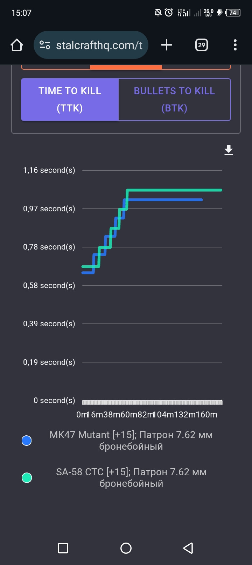Open the tab switcher showing 29 tabs
This screenshot has width=252, height=565.
click(201, 45)
